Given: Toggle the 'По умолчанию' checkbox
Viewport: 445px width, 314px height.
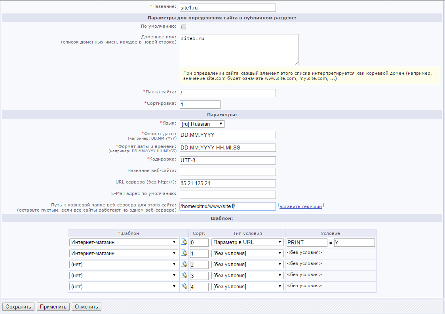Looking at the screenshot, I should [184, 27].
